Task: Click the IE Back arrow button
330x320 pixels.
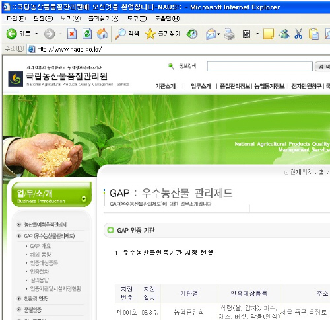Action: coord(12,34)
